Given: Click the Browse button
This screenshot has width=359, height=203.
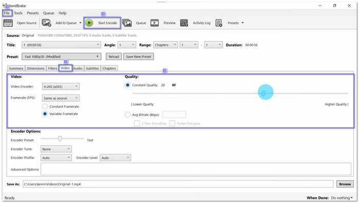Looking at the screenshot, I should point(345,184).
